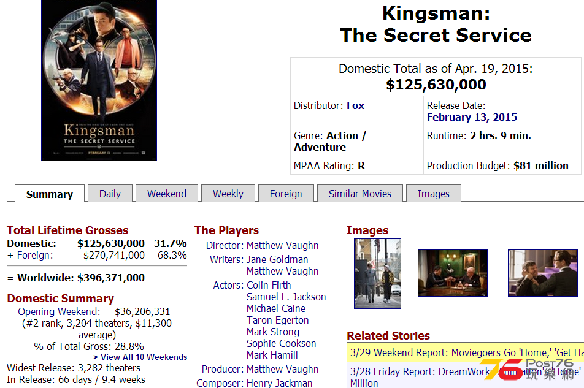The height and width of the screenshot is (388, 584).
Task: Open the Opening Weekend link
Action: point(59,311)
